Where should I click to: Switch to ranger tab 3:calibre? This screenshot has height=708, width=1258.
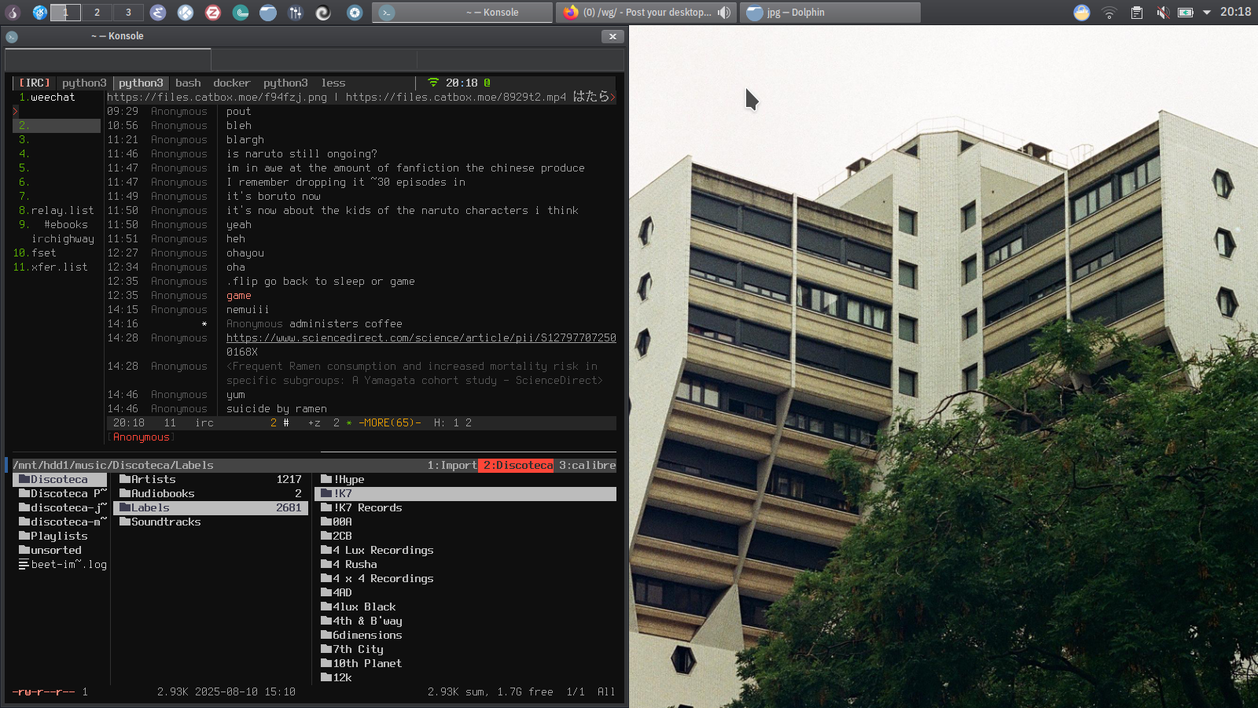click(x=587, y=465)
